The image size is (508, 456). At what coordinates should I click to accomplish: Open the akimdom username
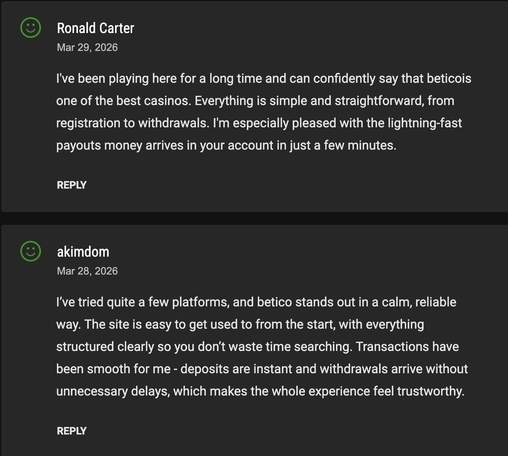click(83, 252)
